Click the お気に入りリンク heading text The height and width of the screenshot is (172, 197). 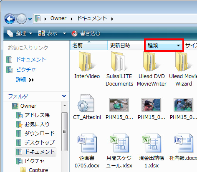[x=28, y=48]
